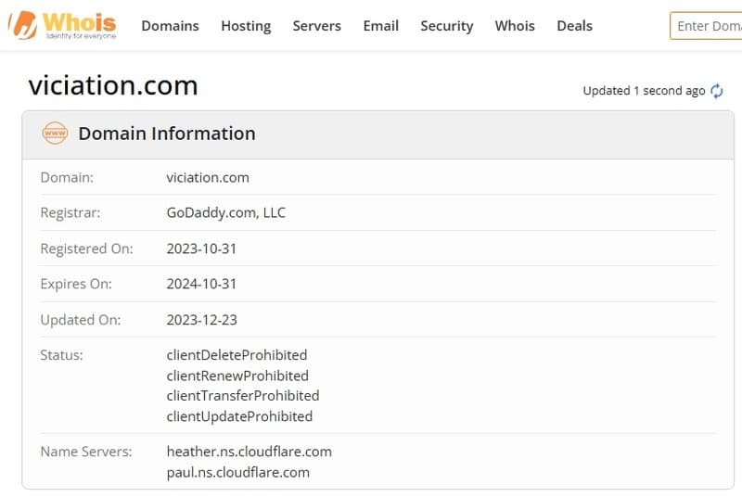
Task: Click the Updated 1 second ago text
Action: tap(644, 91)
